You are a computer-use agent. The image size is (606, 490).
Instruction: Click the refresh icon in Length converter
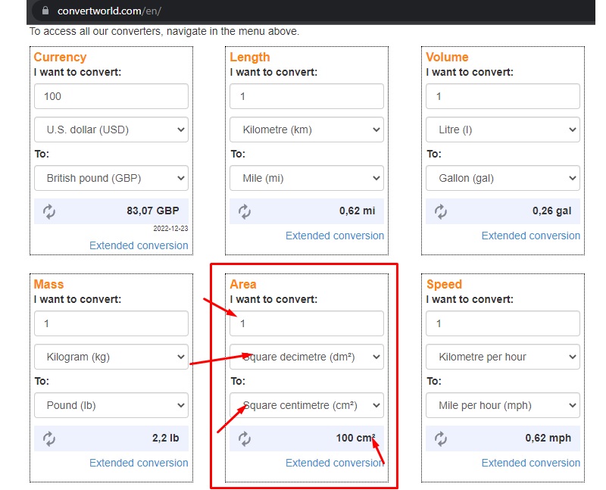pyautogui.click(x=243, y=211)
